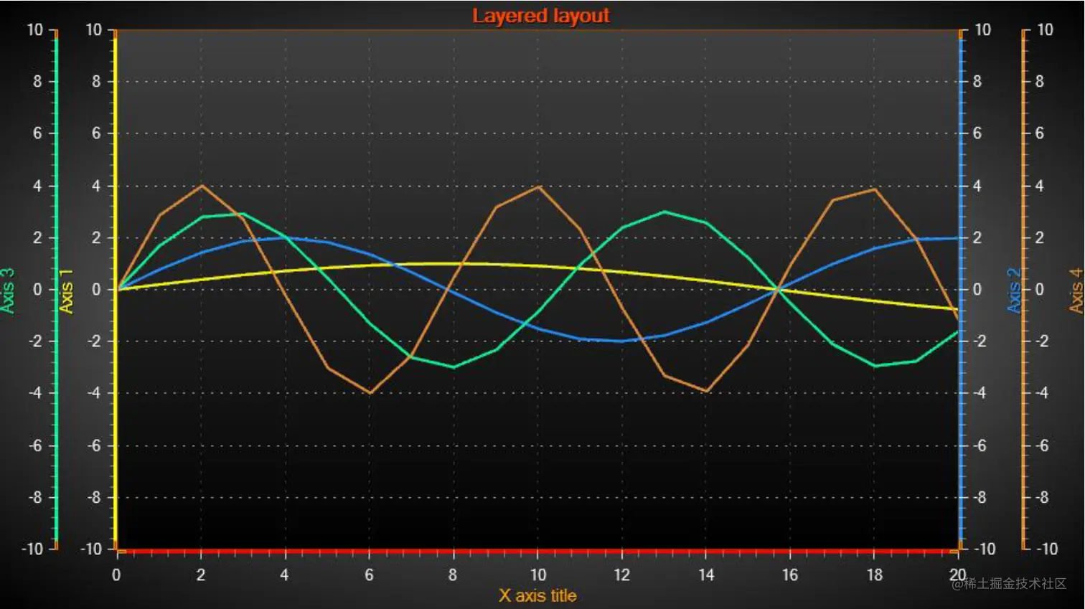This screenshot has height=609, width=1085.
Task: Click X axis tick label "16"
Action: [790, 575]
